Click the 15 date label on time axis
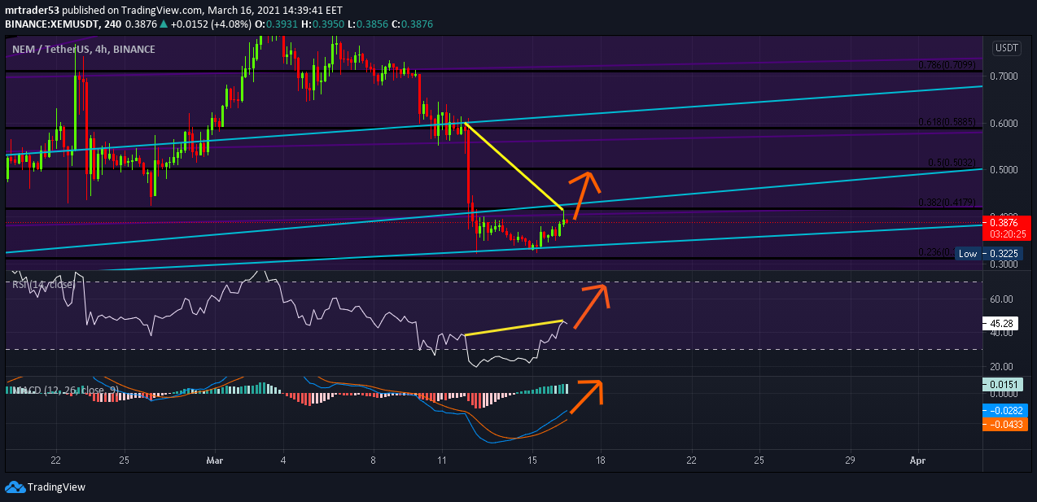The height and width of the screenshot is (502, 1037). pos(533,461)
